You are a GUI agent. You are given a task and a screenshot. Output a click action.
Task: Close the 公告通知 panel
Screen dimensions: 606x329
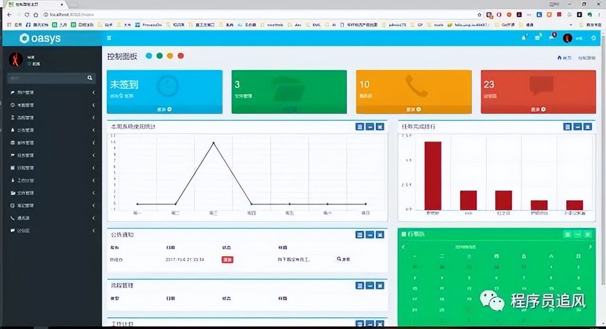point(380,234)
